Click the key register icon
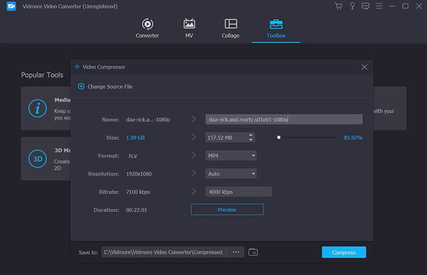The height and width of the screenshot is (275, 427). (x=352, y=6)
